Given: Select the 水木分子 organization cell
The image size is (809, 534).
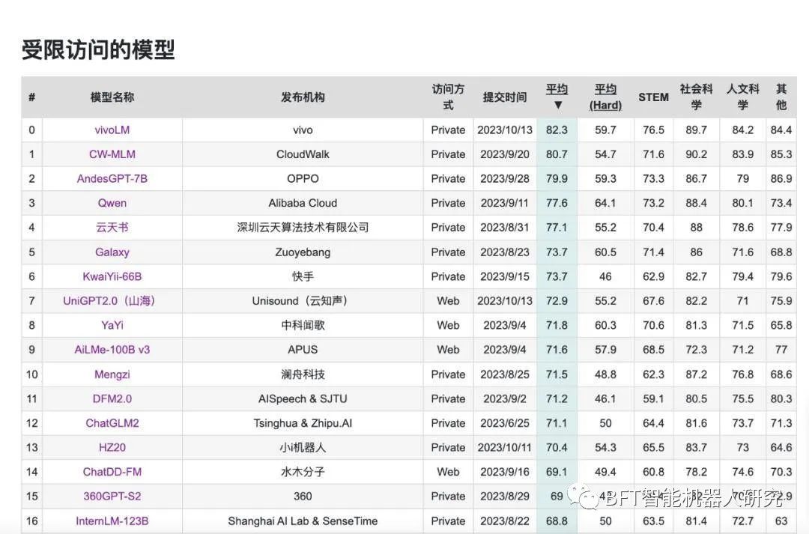Looking at the screenshot, I should click(x=303, y=472).
